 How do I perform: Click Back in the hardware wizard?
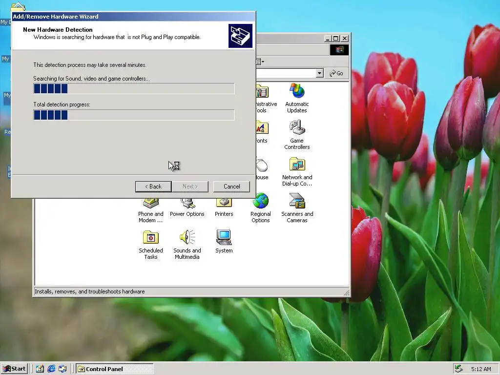click(153, 187)
